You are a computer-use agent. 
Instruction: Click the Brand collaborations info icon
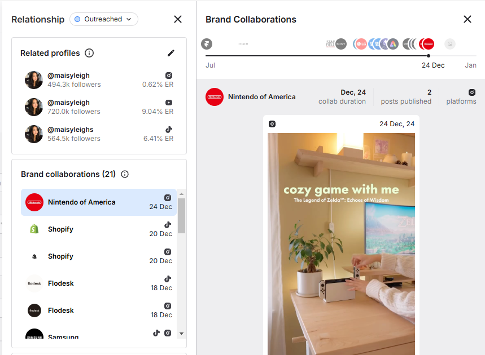[x=125, y=175]
